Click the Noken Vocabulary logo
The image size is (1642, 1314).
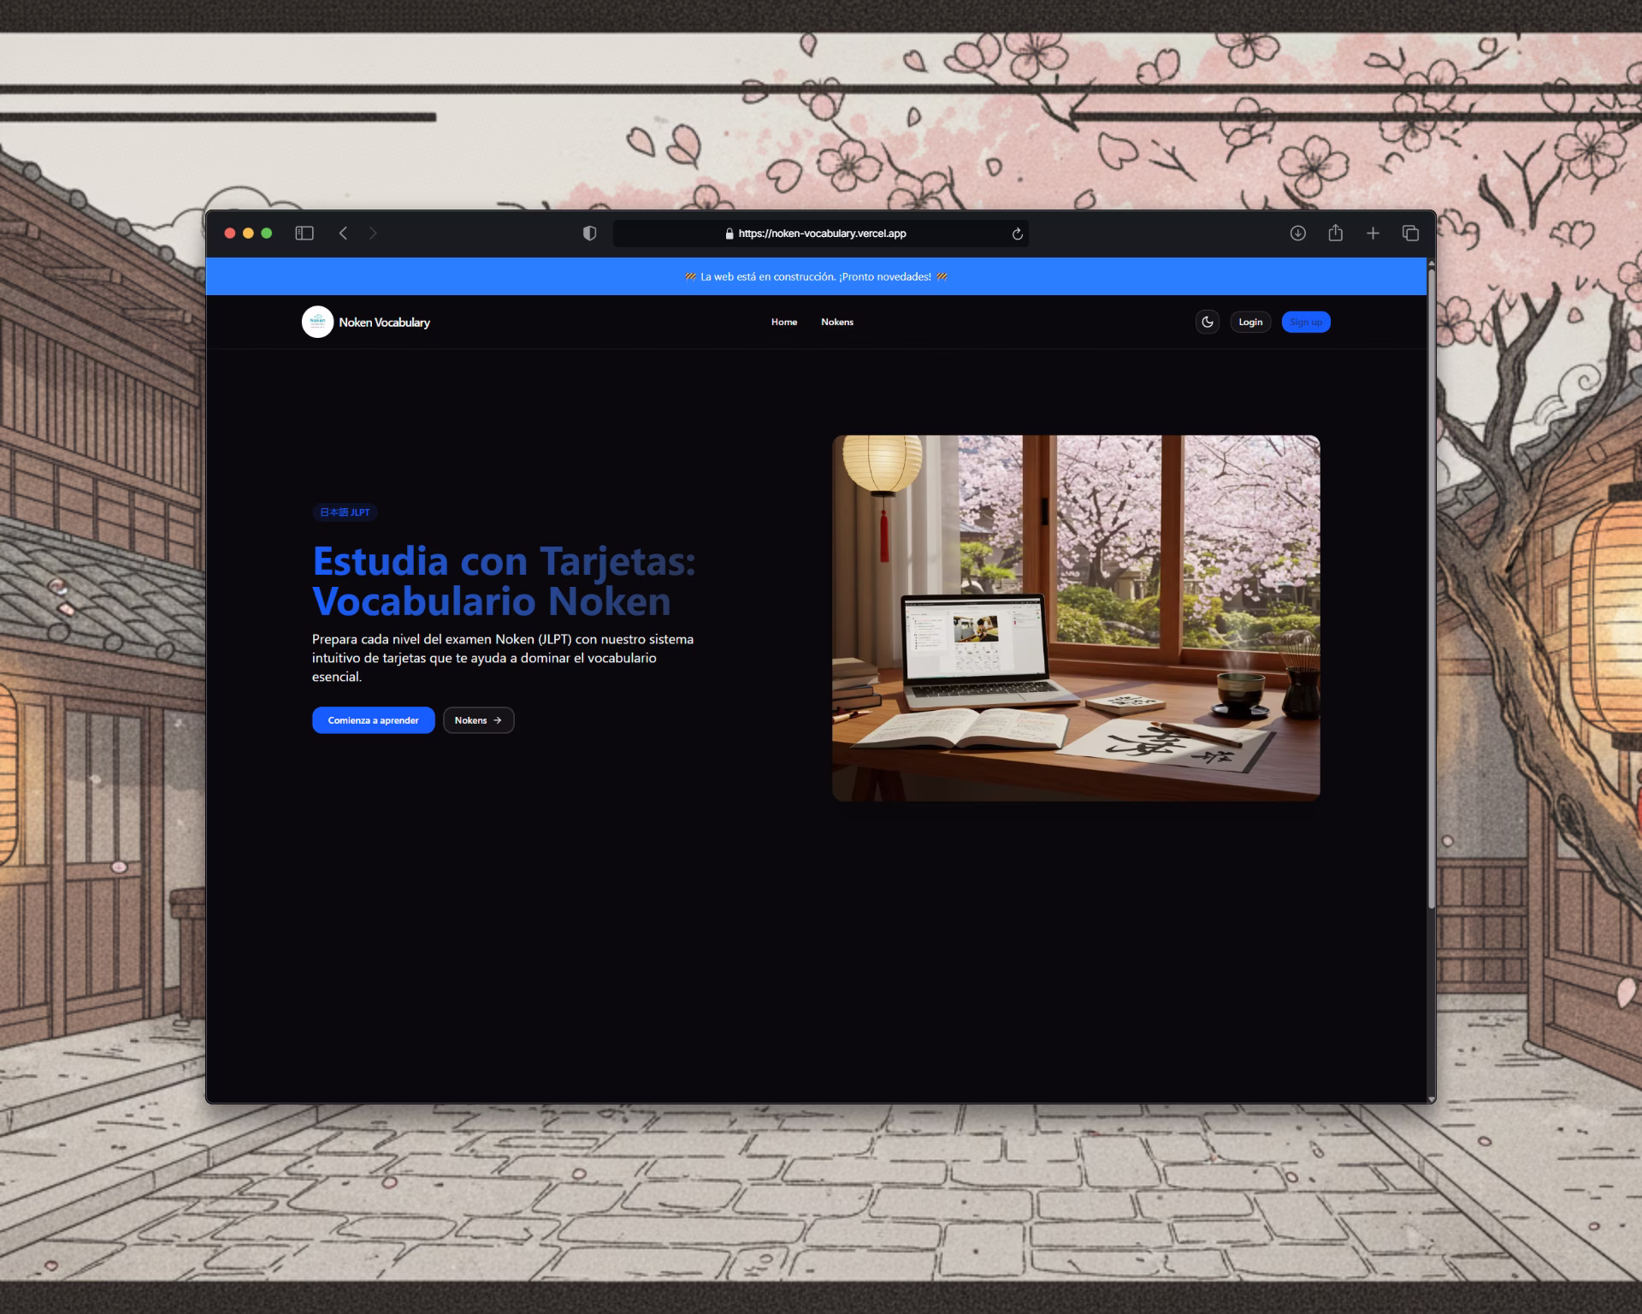click(x=317, y=322)
